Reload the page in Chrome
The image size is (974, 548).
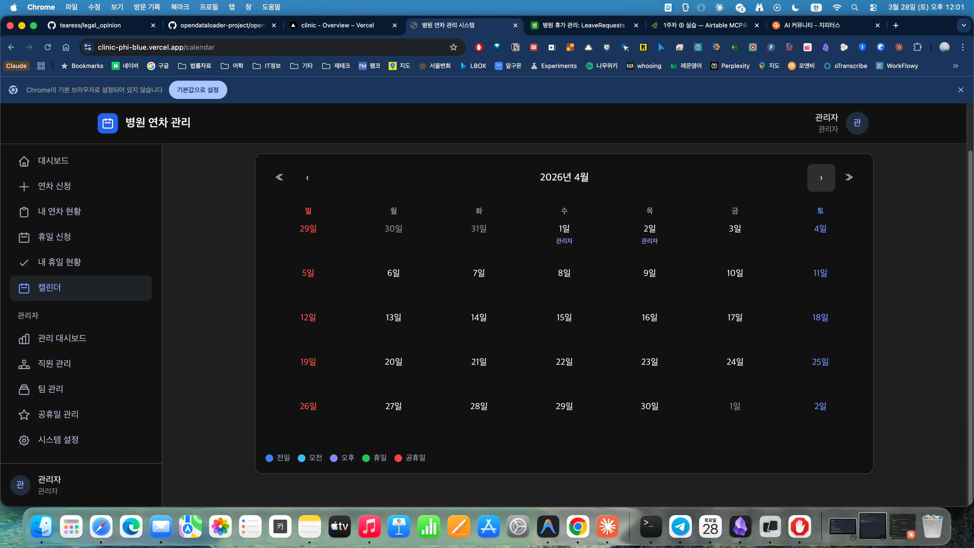point(48,47)
